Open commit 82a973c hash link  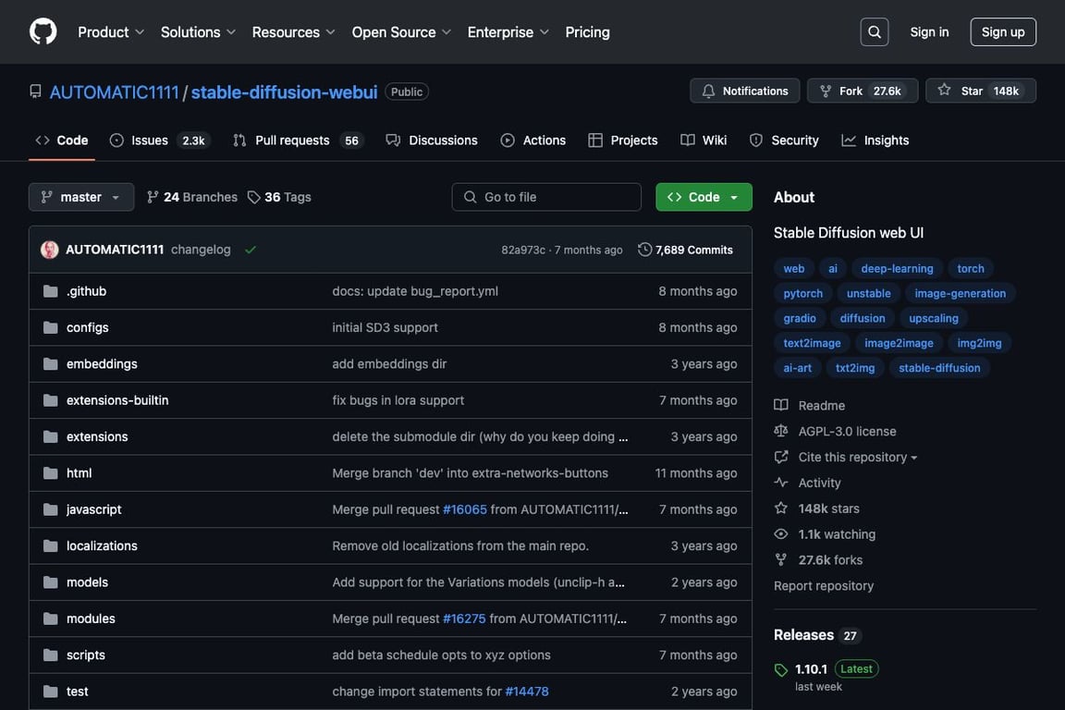(523, 250)
